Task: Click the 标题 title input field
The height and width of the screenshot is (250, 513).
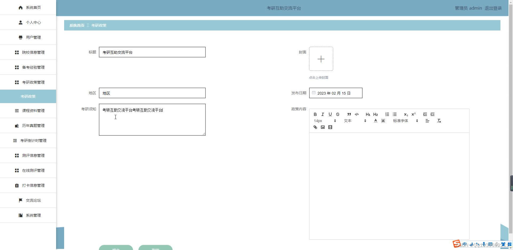Action: tap(152, 52)
